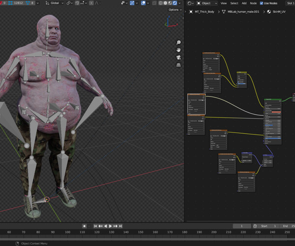The width and height of the screenshot is (295, 246).
Task: Open the node editor View menu
Action: 224,3
